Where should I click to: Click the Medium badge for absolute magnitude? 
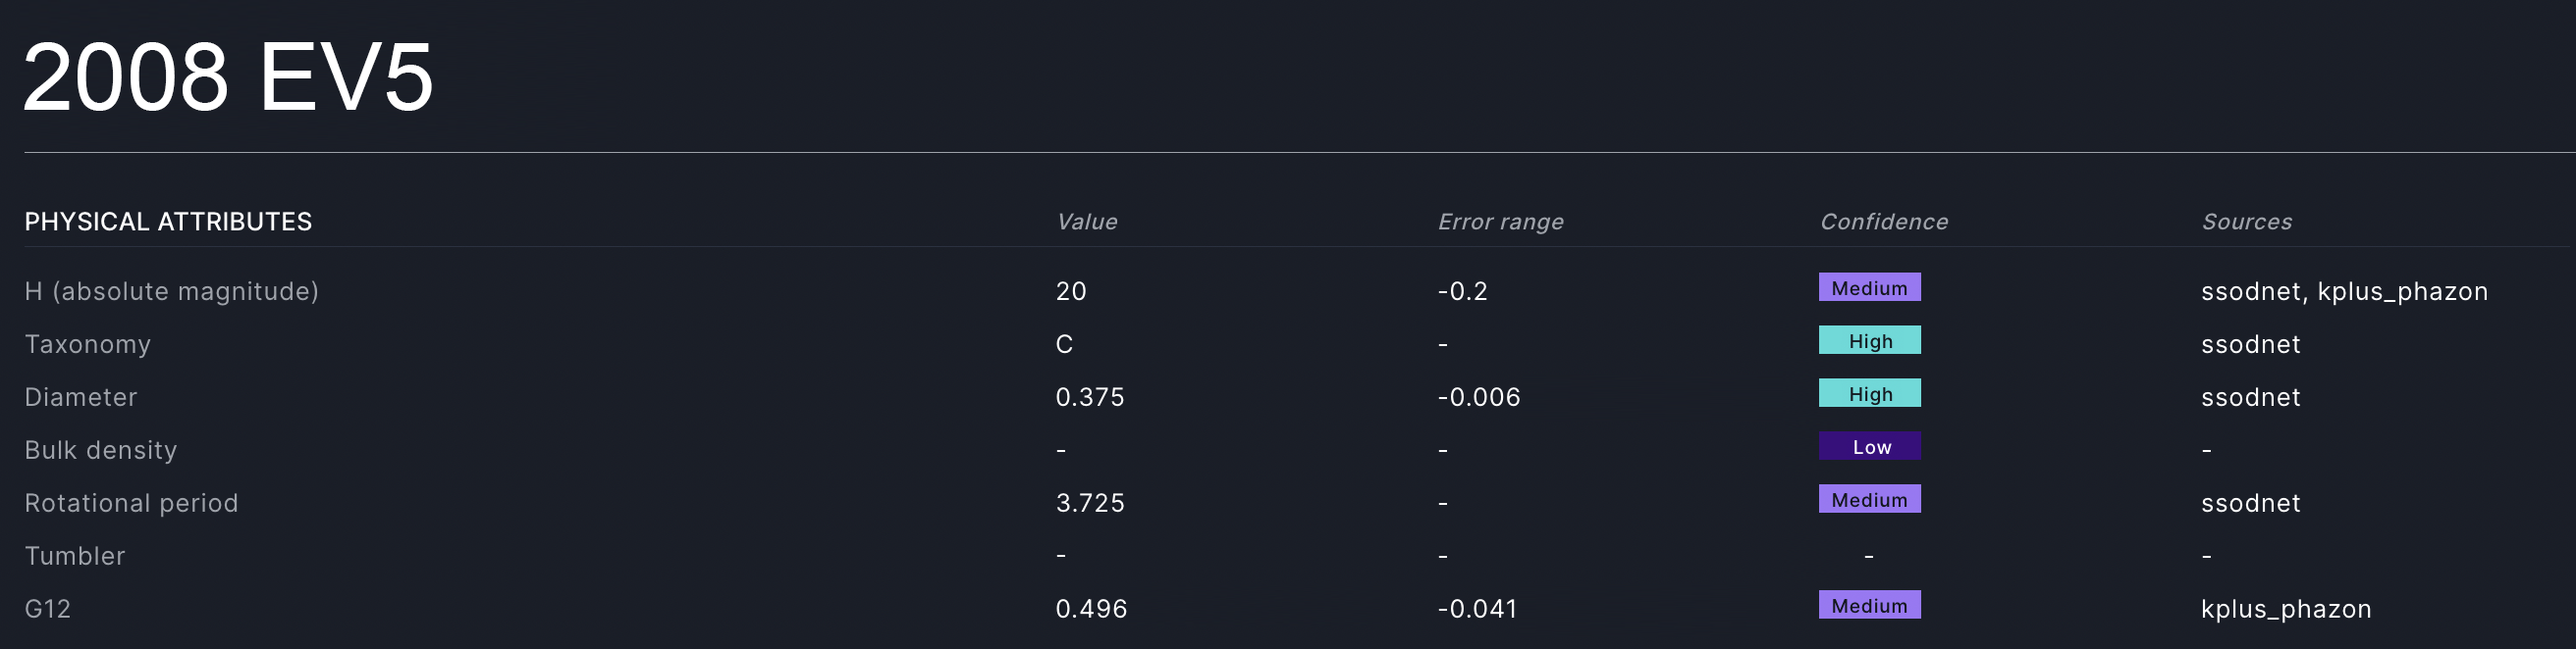click(1869, 288)
